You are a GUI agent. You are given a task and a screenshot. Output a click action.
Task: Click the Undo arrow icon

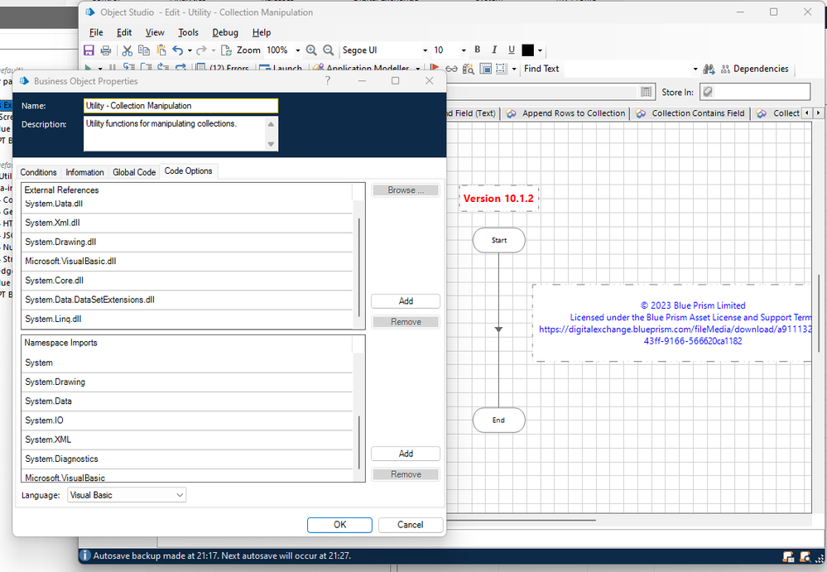[x=177, y=50]
